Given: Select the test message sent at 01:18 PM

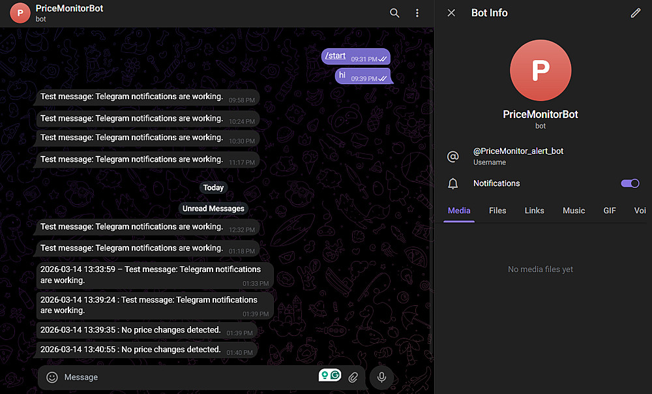Looking at the screenshot, I should tap(147, 249).
